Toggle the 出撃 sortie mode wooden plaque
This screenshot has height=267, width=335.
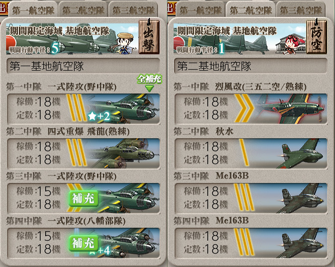tap(149, 36)
